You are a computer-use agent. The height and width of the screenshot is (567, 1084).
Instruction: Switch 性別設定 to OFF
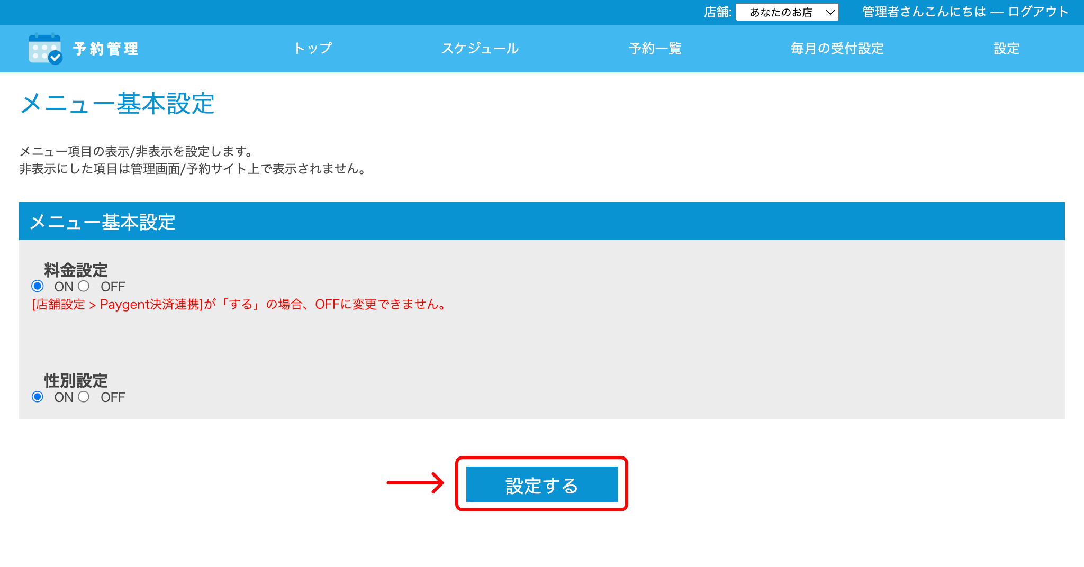(84, 397)
